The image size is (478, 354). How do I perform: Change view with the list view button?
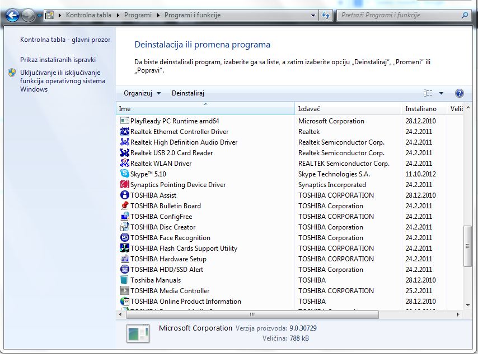(x=428, y=93)
